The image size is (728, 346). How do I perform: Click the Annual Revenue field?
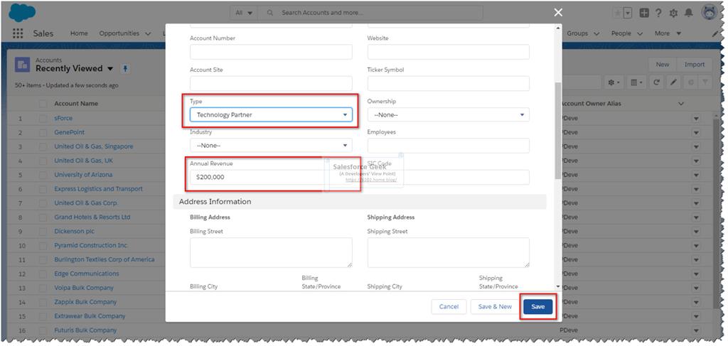271,177
